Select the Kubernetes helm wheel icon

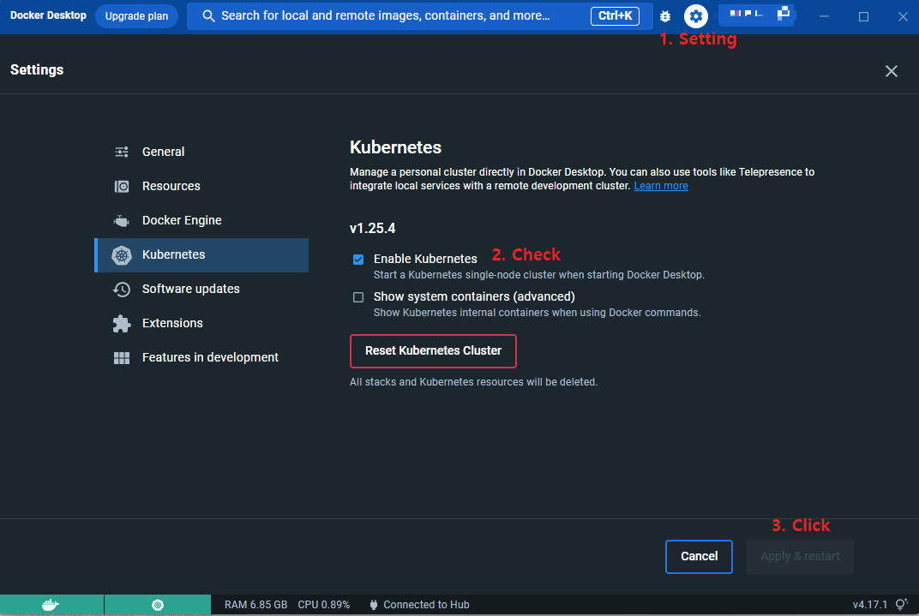(x=122, y=255)
